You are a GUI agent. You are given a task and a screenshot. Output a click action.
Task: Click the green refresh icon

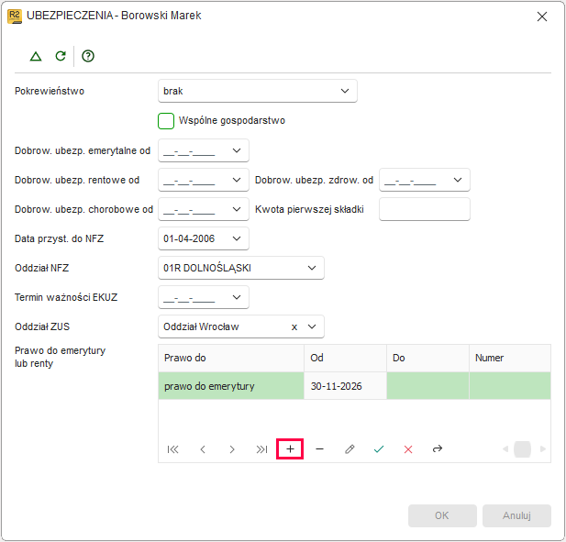point(61,56)
